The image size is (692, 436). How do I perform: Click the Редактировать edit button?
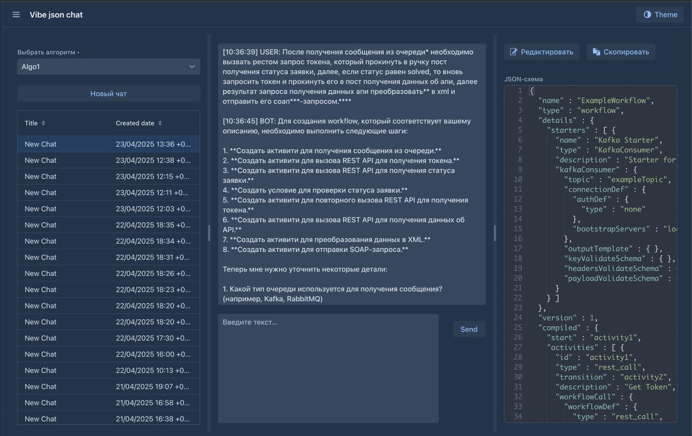pyautogui.click(x=542, y=52)
